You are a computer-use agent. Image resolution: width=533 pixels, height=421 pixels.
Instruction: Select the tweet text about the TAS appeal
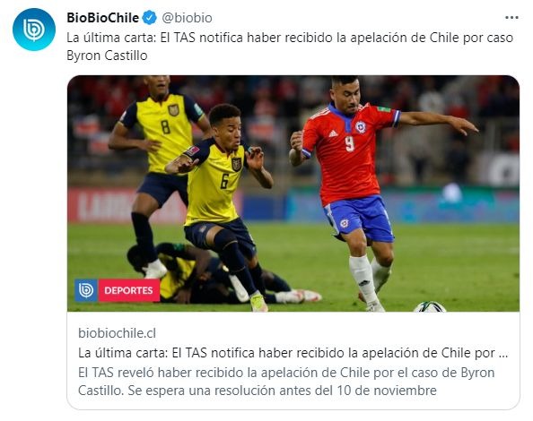pos(290,47)
